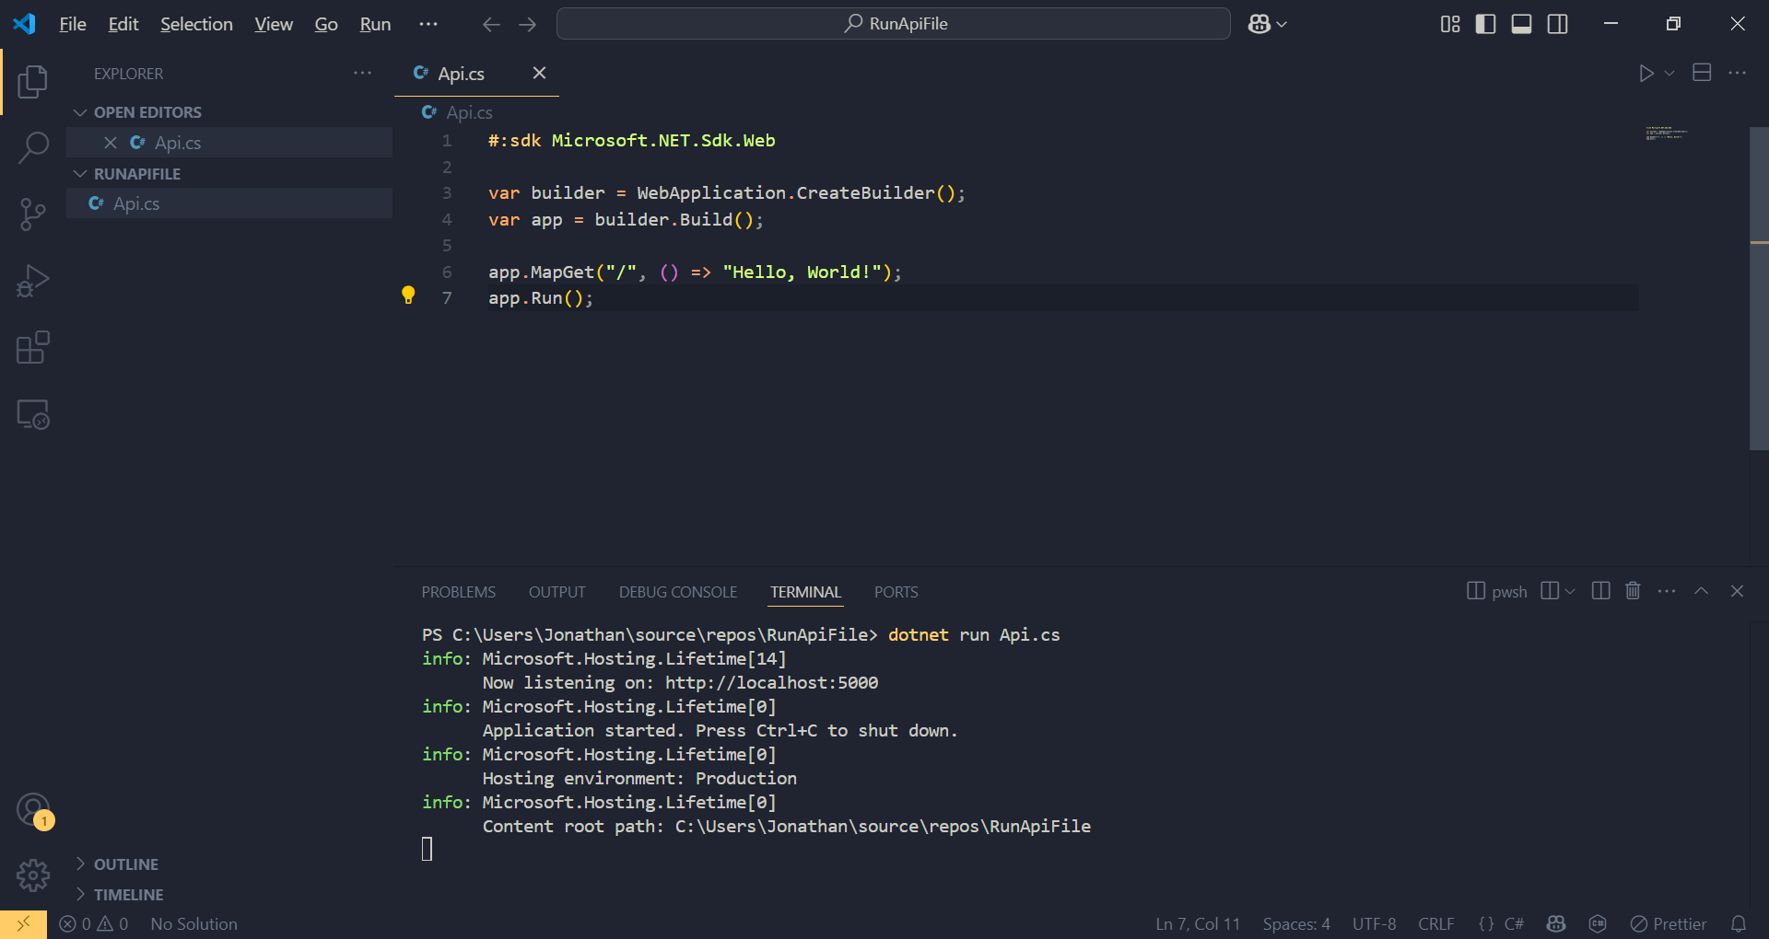Open the Run menu
This screenshot has width=1769, height=939.
tap(374, 24)
